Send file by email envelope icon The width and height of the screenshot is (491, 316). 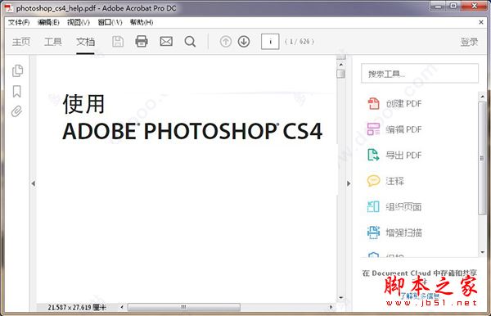point(166,41)
